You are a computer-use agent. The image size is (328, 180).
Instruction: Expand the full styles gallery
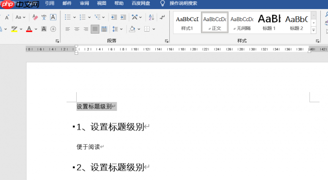click(x=314, y=30)
